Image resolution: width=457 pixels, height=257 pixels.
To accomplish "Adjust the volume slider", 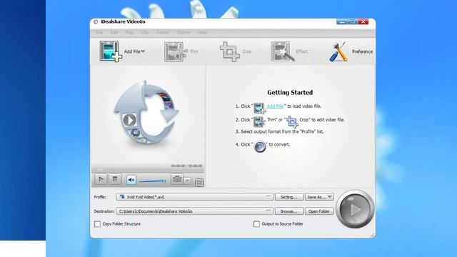I will pos(152,181).
